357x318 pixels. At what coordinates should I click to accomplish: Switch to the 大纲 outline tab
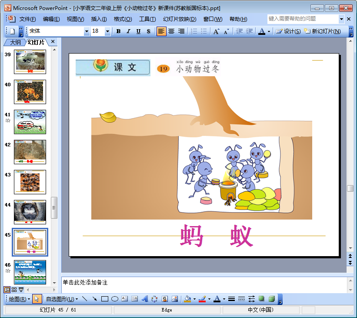(x=15, y=42)
